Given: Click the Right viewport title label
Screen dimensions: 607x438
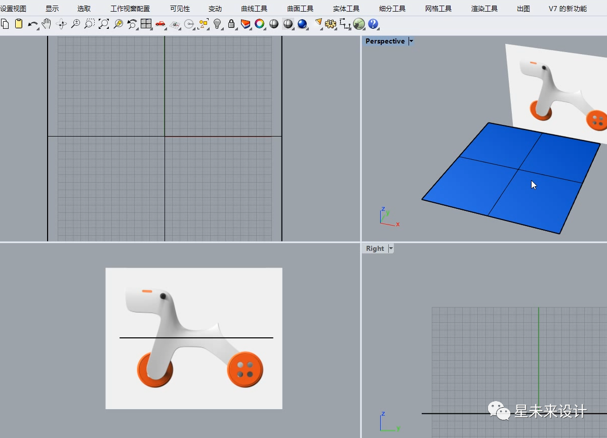Looking at the screenshot, I should coord(375,248).
